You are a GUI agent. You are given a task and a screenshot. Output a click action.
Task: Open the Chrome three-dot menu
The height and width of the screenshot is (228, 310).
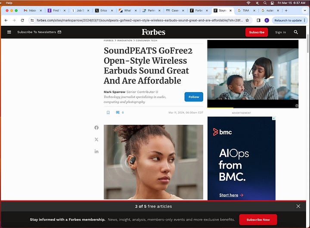pyautogui.click(x=304, y=20)
